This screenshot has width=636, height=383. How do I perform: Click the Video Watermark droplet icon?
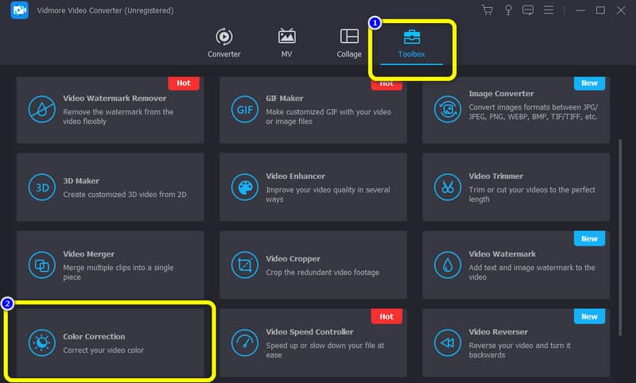pyautogui.click(x=448, y=265)
